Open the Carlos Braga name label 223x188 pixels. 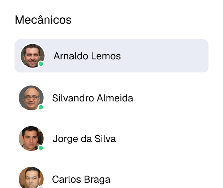click(81, 180)
